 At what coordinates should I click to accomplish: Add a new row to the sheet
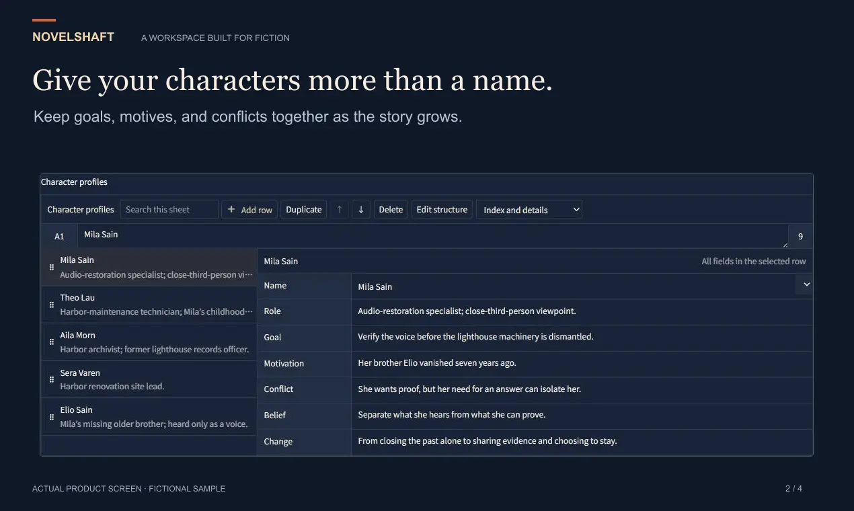click(249, 210)
